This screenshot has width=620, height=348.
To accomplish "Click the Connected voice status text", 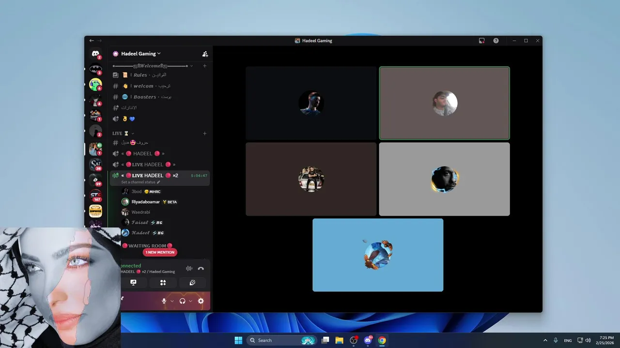I will point(131,266).
